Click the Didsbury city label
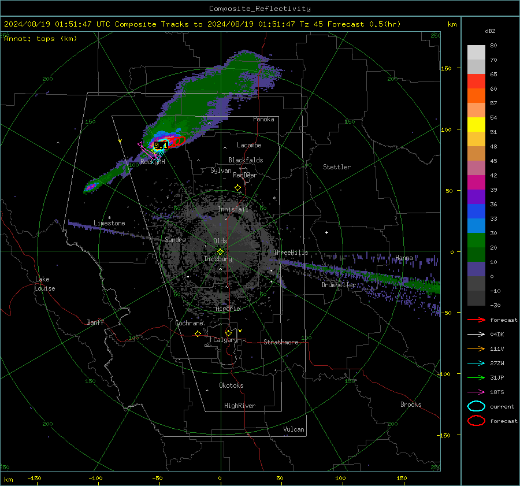 pos(218,259)
